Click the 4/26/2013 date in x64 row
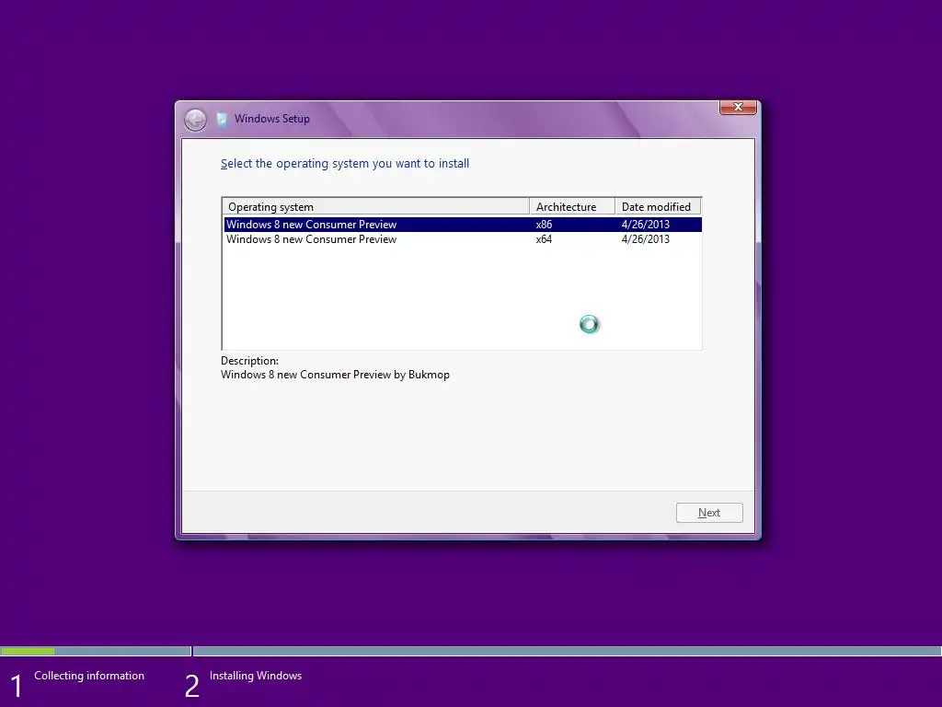The height and width of the screenshot is (707, 942). [x=645, y=239]
